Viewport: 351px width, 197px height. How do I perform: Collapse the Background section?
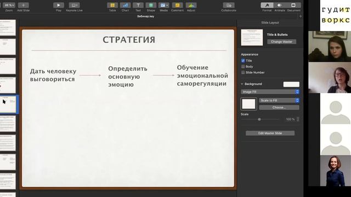pyautogui.click(x=242, y=84)
